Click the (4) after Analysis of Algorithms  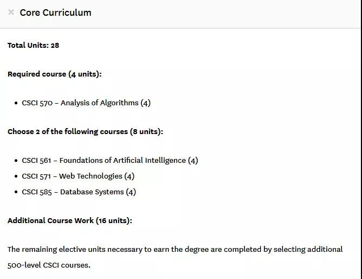[145, 103]
